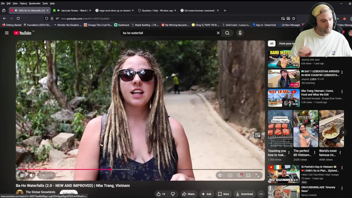Bookmark this page with the star
The height and width of the screenshot is (198, 352).
click(x=294, y=18)
